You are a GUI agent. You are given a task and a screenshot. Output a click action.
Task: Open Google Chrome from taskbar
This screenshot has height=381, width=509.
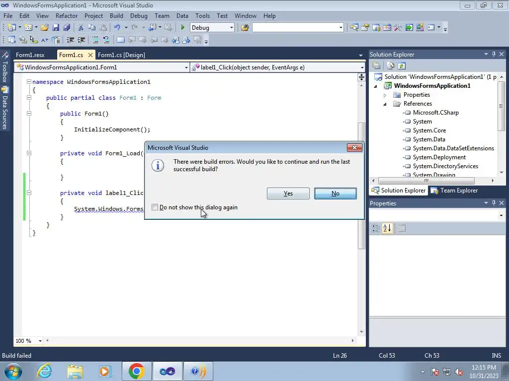136,371
